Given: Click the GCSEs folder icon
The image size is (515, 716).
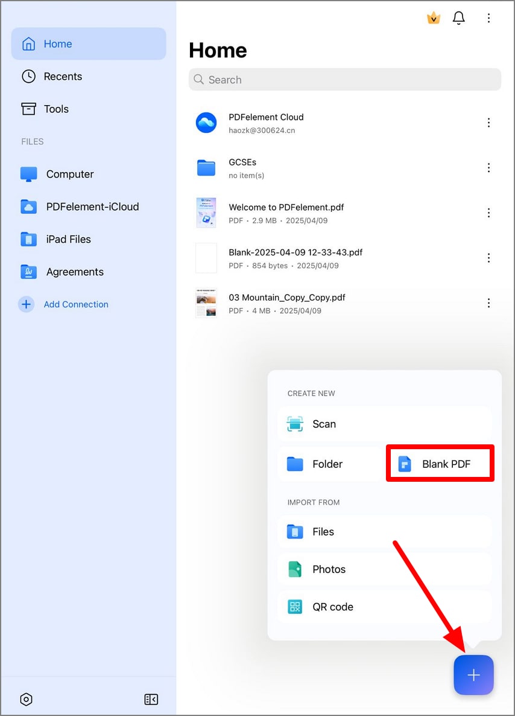Looking at the screenshot, I should (206, 168).
